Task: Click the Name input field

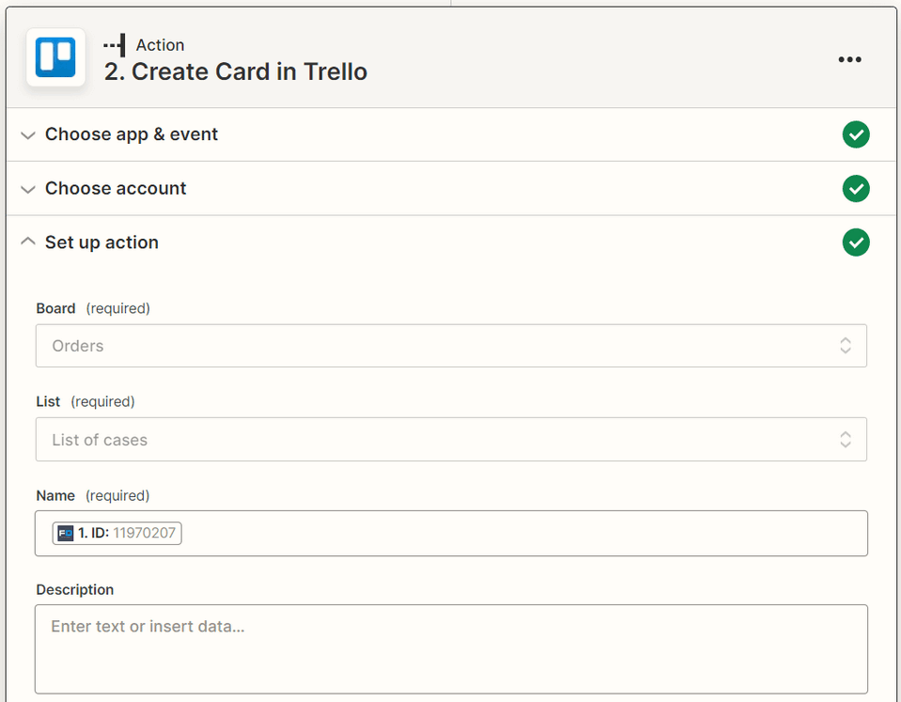Action: coord(470,533)
